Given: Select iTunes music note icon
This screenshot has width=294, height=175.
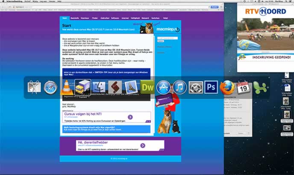Looking at the screenshot, I should coord(179,87).
